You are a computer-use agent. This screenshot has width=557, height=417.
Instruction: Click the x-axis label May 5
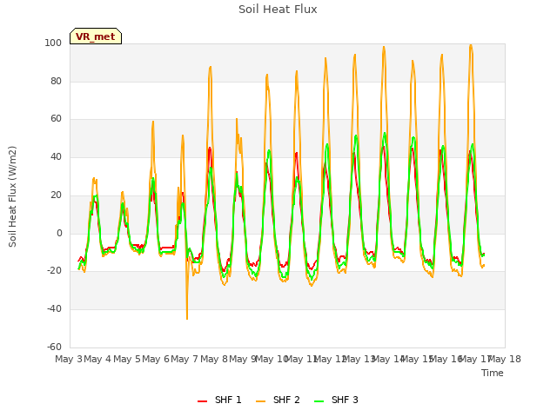(127, 360)
